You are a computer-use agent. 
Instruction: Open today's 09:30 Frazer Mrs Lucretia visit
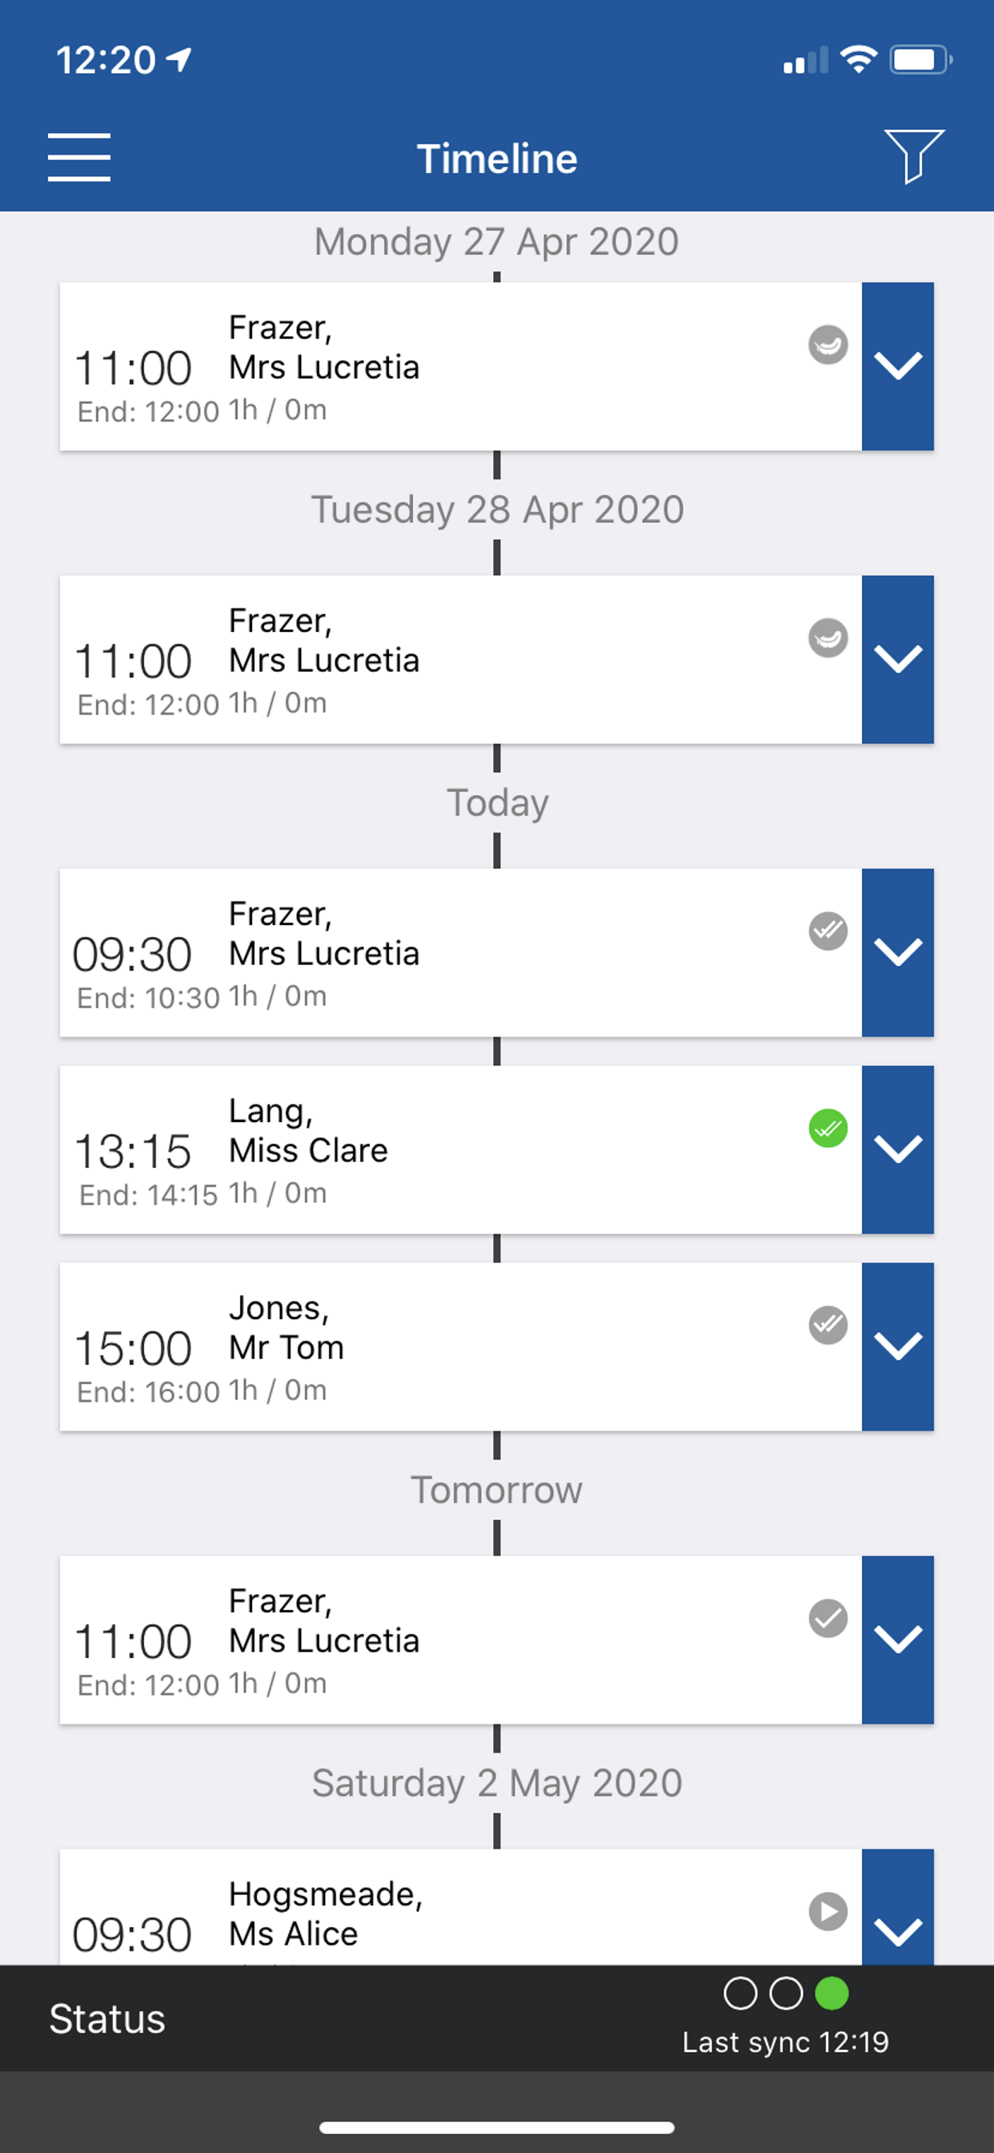[x=461, y=953]
